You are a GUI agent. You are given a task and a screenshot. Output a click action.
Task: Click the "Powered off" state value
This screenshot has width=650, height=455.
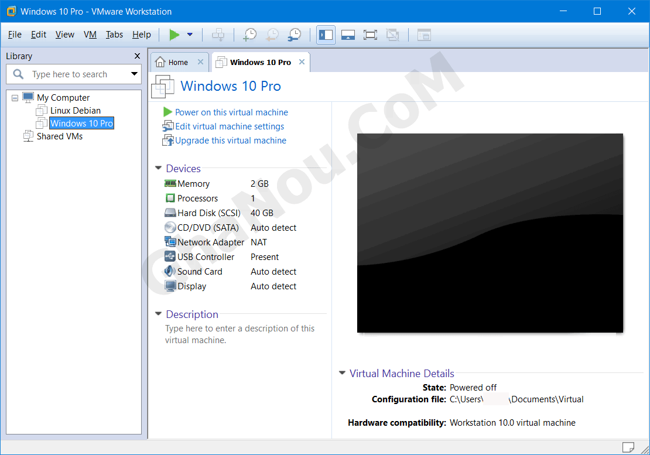tap(473, 388)
